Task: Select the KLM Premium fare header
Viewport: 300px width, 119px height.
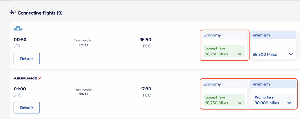Action: tap(273, 35)
